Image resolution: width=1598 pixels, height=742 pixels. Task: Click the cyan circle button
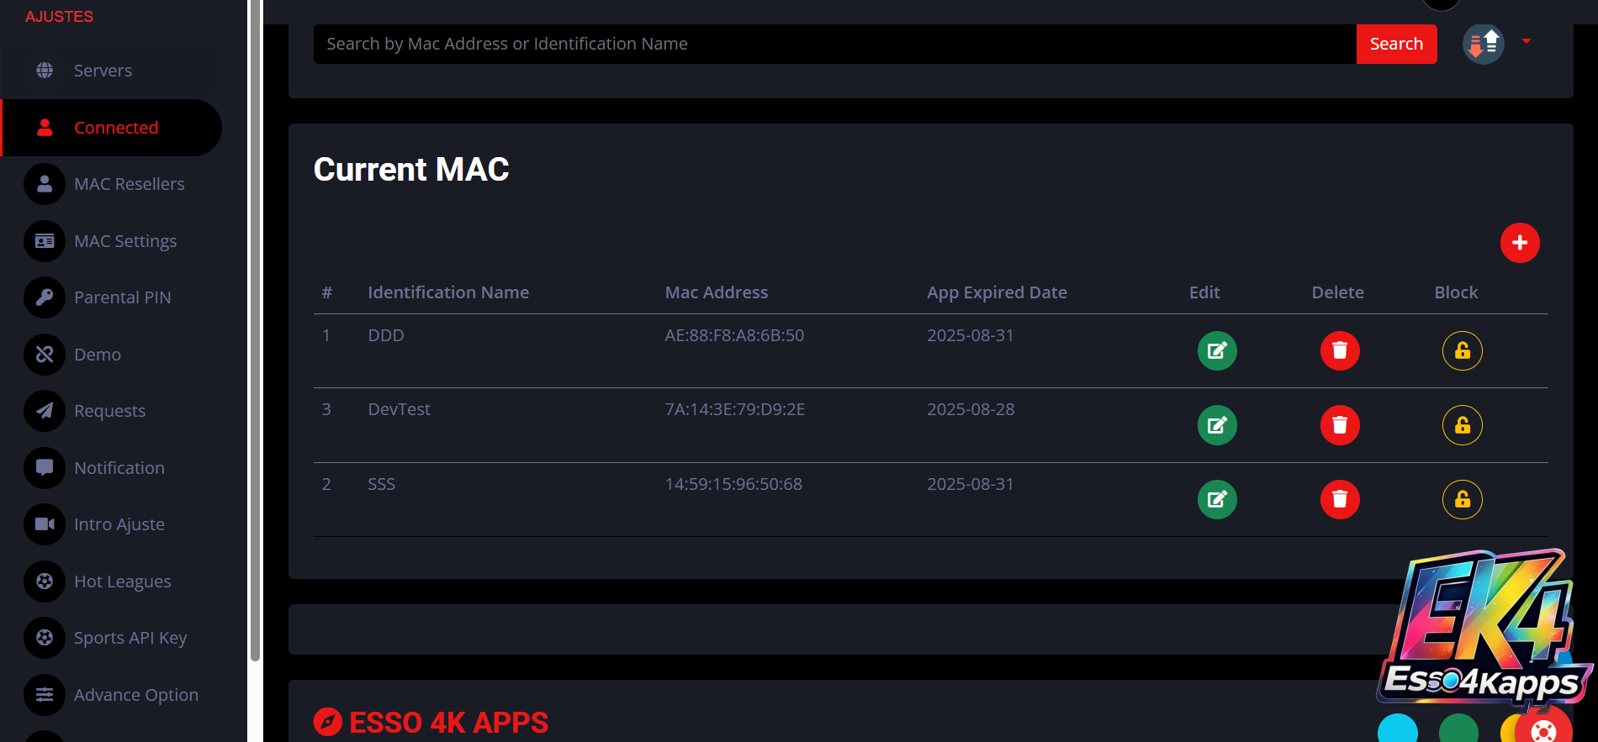coord(1397,729)
